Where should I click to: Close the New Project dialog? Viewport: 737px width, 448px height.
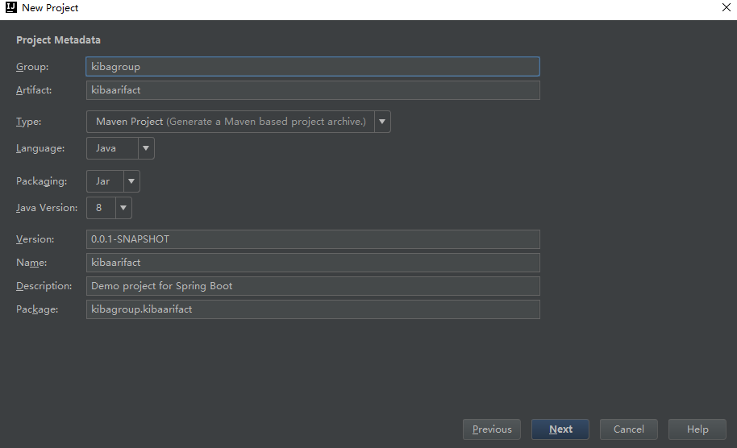coord(726,7)
